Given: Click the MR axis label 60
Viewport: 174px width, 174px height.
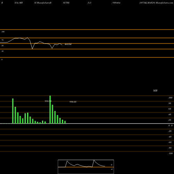Looking at the screenshot, I should point(170,109).
